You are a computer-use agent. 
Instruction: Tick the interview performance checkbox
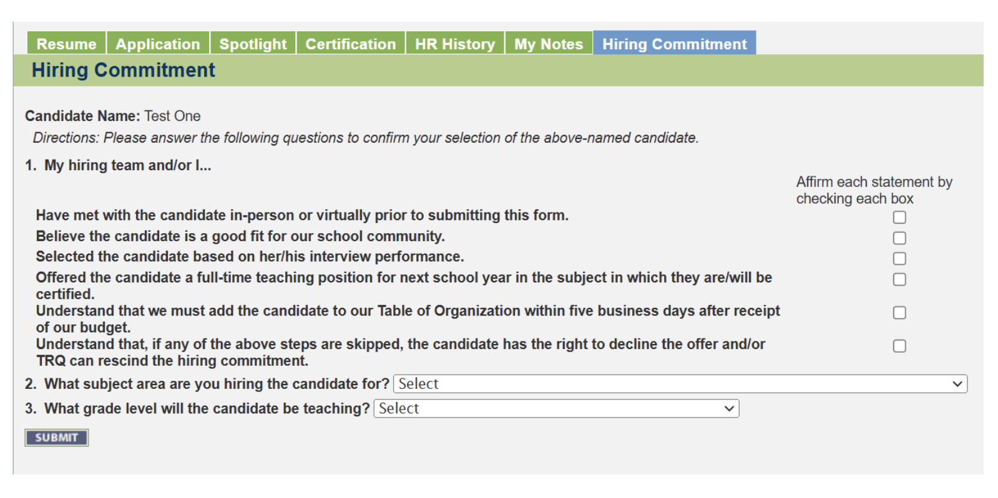click(x=899, y=258)
